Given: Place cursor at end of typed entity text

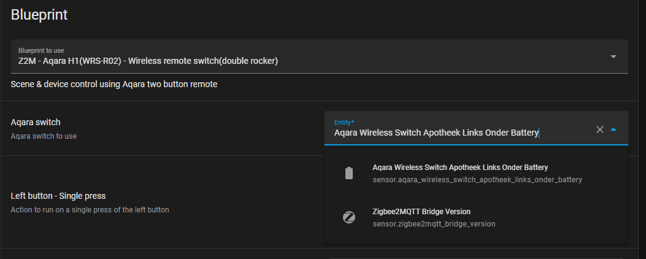Looking at the screenshot, I should coord(539,133).
